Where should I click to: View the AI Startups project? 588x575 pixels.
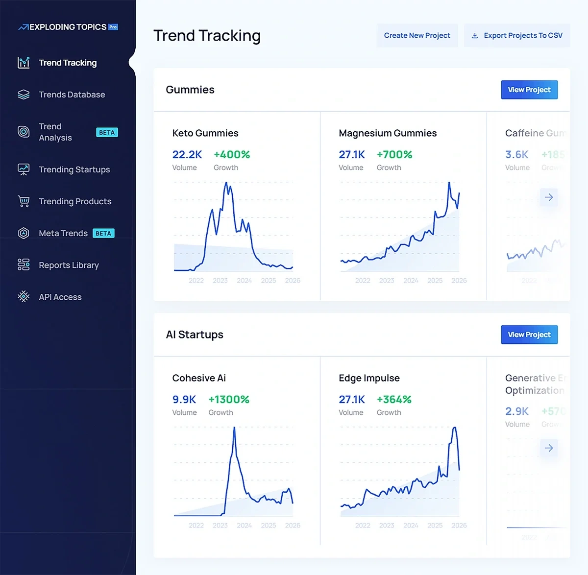[x=529, y=335]
